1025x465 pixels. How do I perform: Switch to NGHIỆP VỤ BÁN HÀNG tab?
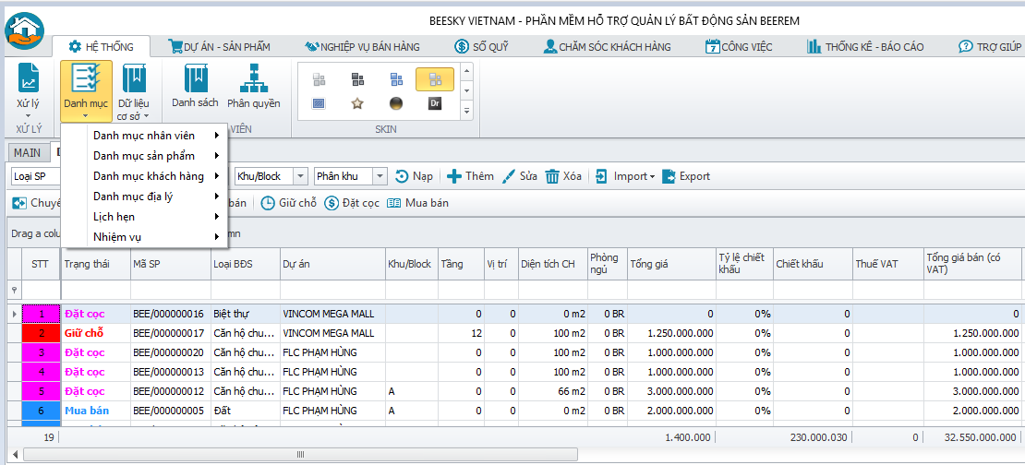362,47
